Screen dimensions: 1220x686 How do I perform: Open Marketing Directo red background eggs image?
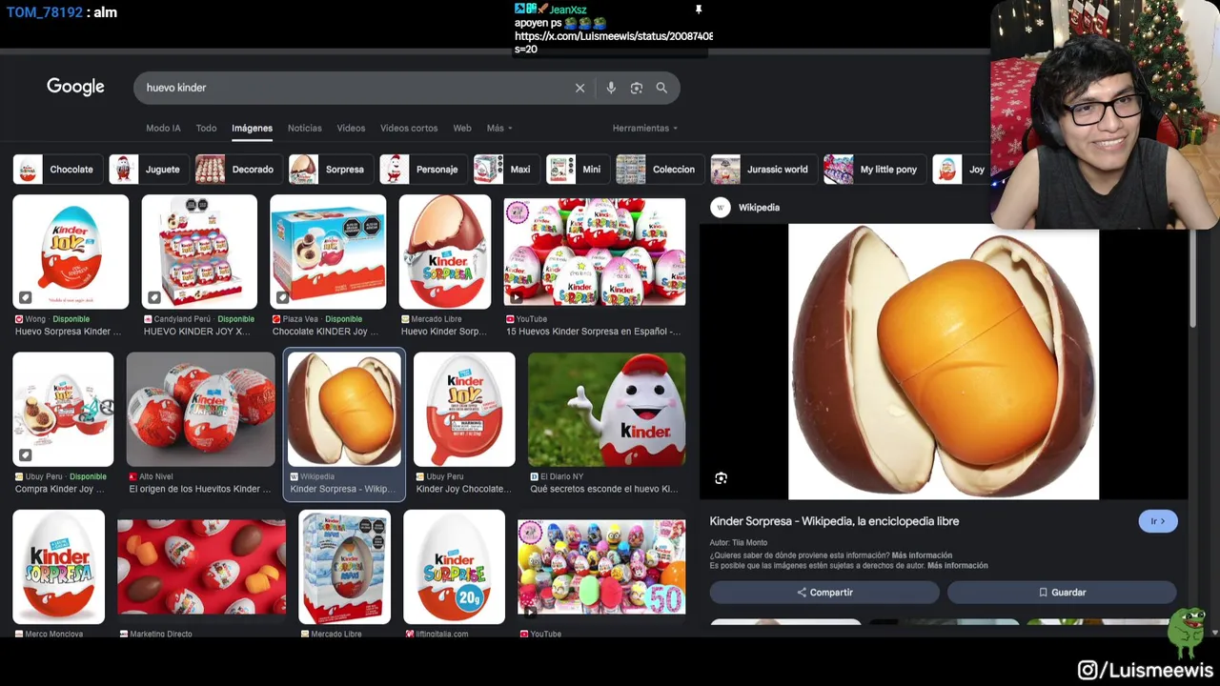click(201, 567)
